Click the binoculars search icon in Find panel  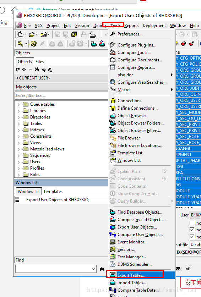[x=102, y=269]
